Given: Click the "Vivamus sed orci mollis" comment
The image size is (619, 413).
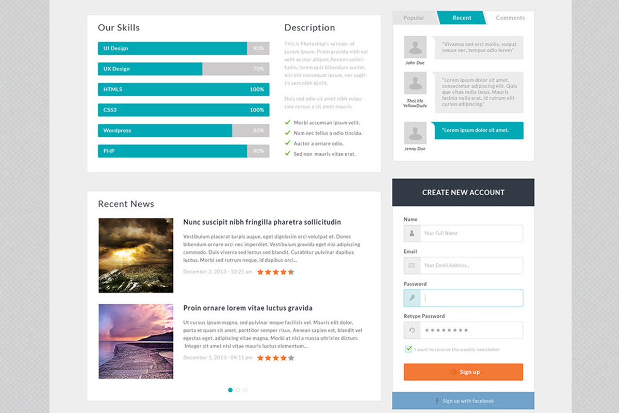Looking at the screenshot, I should click(x=479, y=47).
